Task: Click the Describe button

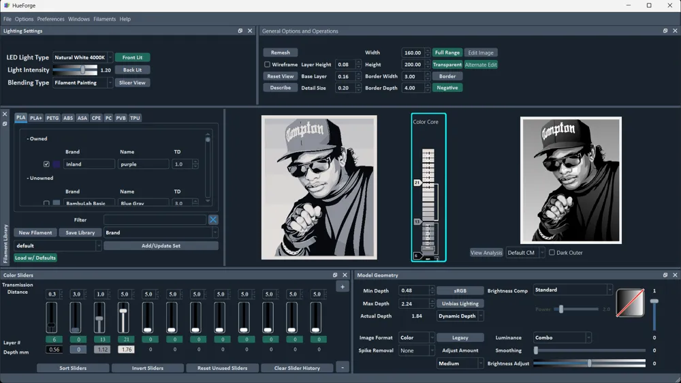Action: point(280,88)
